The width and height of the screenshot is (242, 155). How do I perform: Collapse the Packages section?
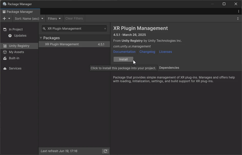(x=41, y=38)
